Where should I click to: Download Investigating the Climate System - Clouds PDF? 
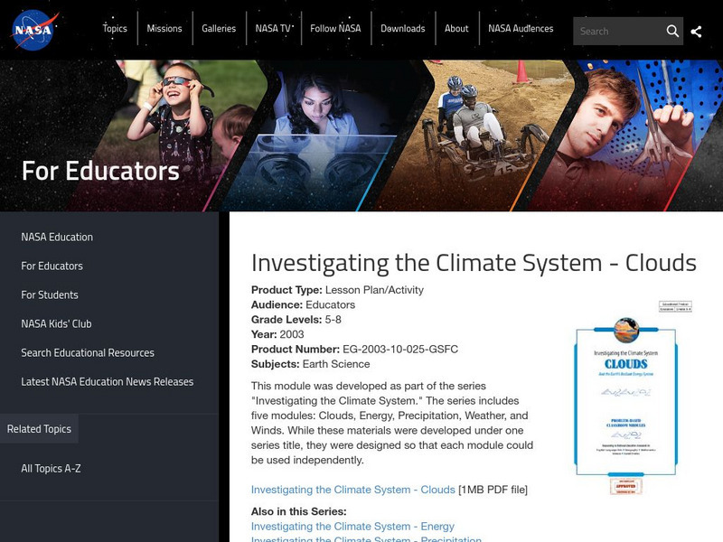(352, 490)
